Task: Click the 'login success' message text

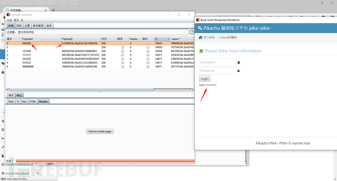Action: coord(208,85)
